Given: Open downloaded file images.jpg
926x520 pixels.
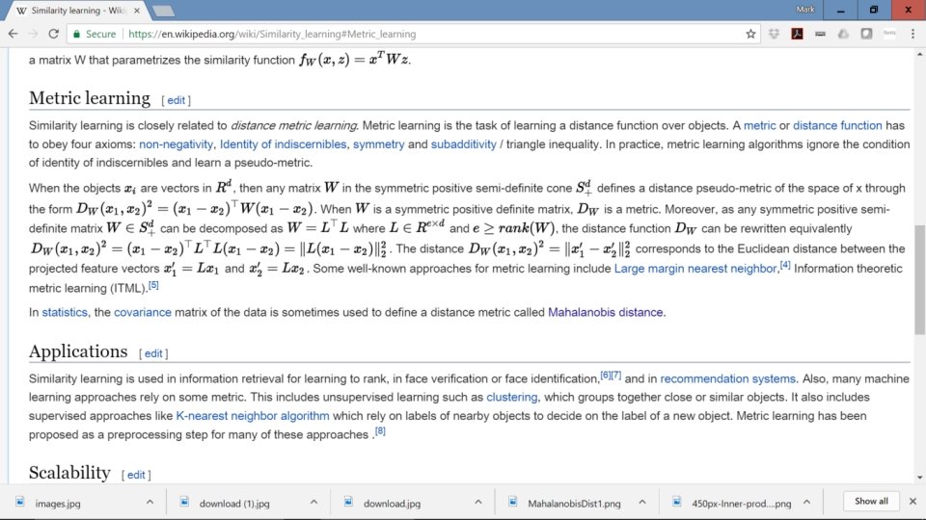Looking at the screenshot, I should (58, 504).
